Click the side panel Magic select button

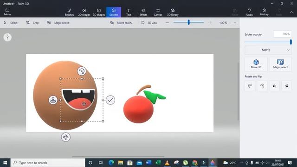click(280, 64)
